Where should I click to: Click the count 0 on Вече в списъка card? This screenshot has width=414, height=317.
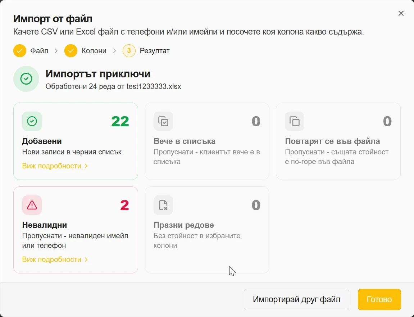(256, 122)
